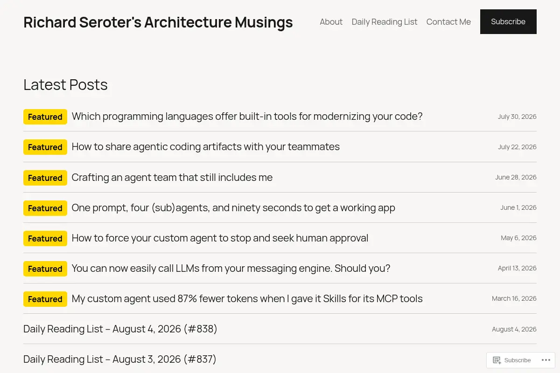Open post about forcing agent human approval
Viewport: 560px width, 373px height.
[220, 238]
